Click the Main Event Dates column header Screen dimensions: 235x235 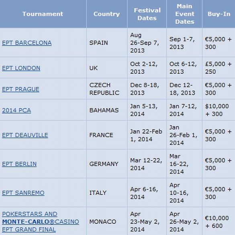[x=184, y=14]
